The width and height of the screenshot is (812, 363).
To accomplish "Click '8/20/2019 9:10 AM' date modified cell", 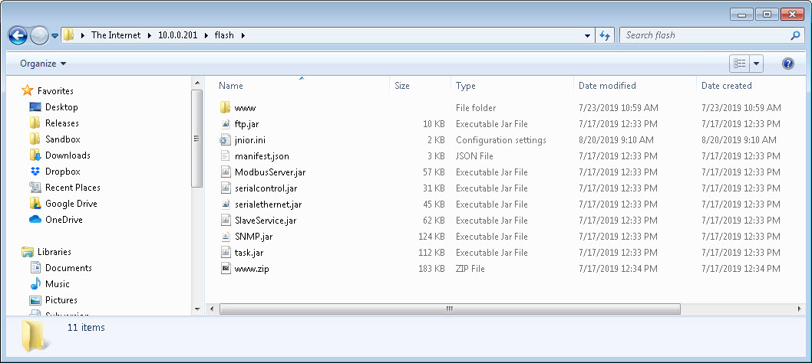I will pyautogui.click(x=616, y=140).
